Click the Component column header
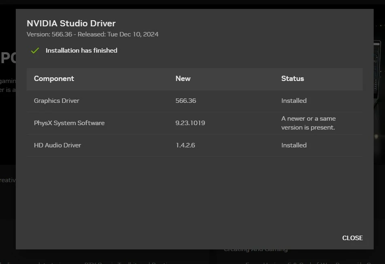This screenshot has width=385, height=264. pos(54,79)
